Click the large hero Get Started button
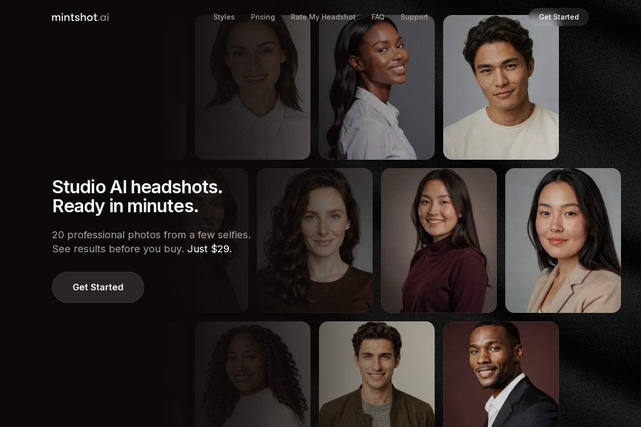641x427 pixels. pyautogui.click(x=98, y=287)
